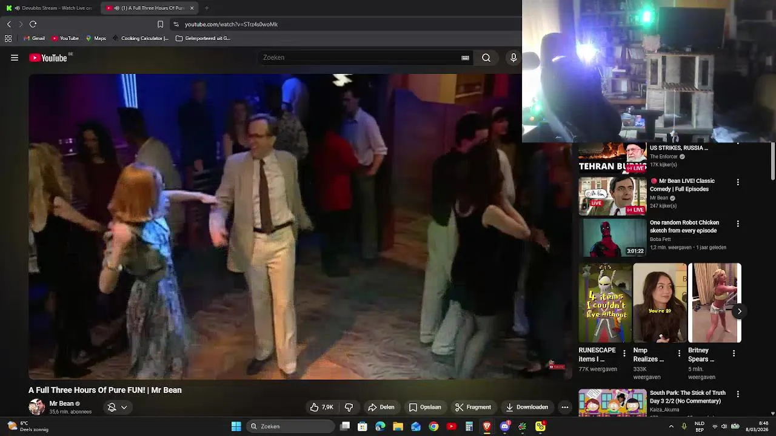
Task: Open RUNESCAPE items short thumbnail
Action: [x=605, y=303]
